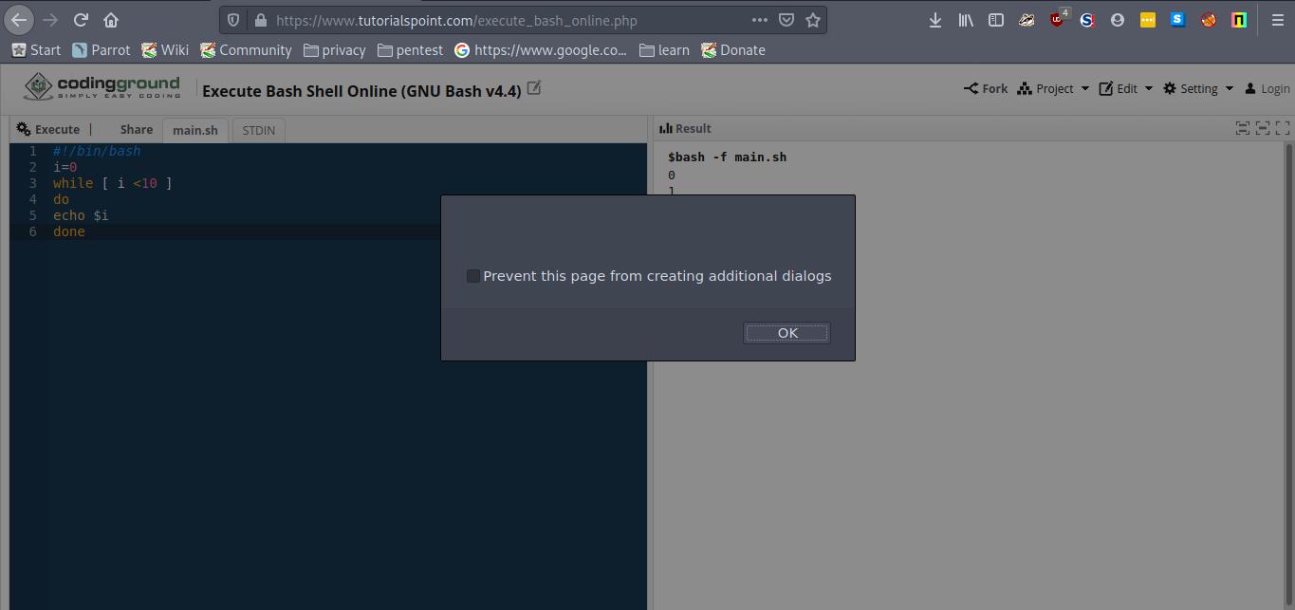Click OK in the dialog
Screen dimensions: 1295x610
[786, 333]
